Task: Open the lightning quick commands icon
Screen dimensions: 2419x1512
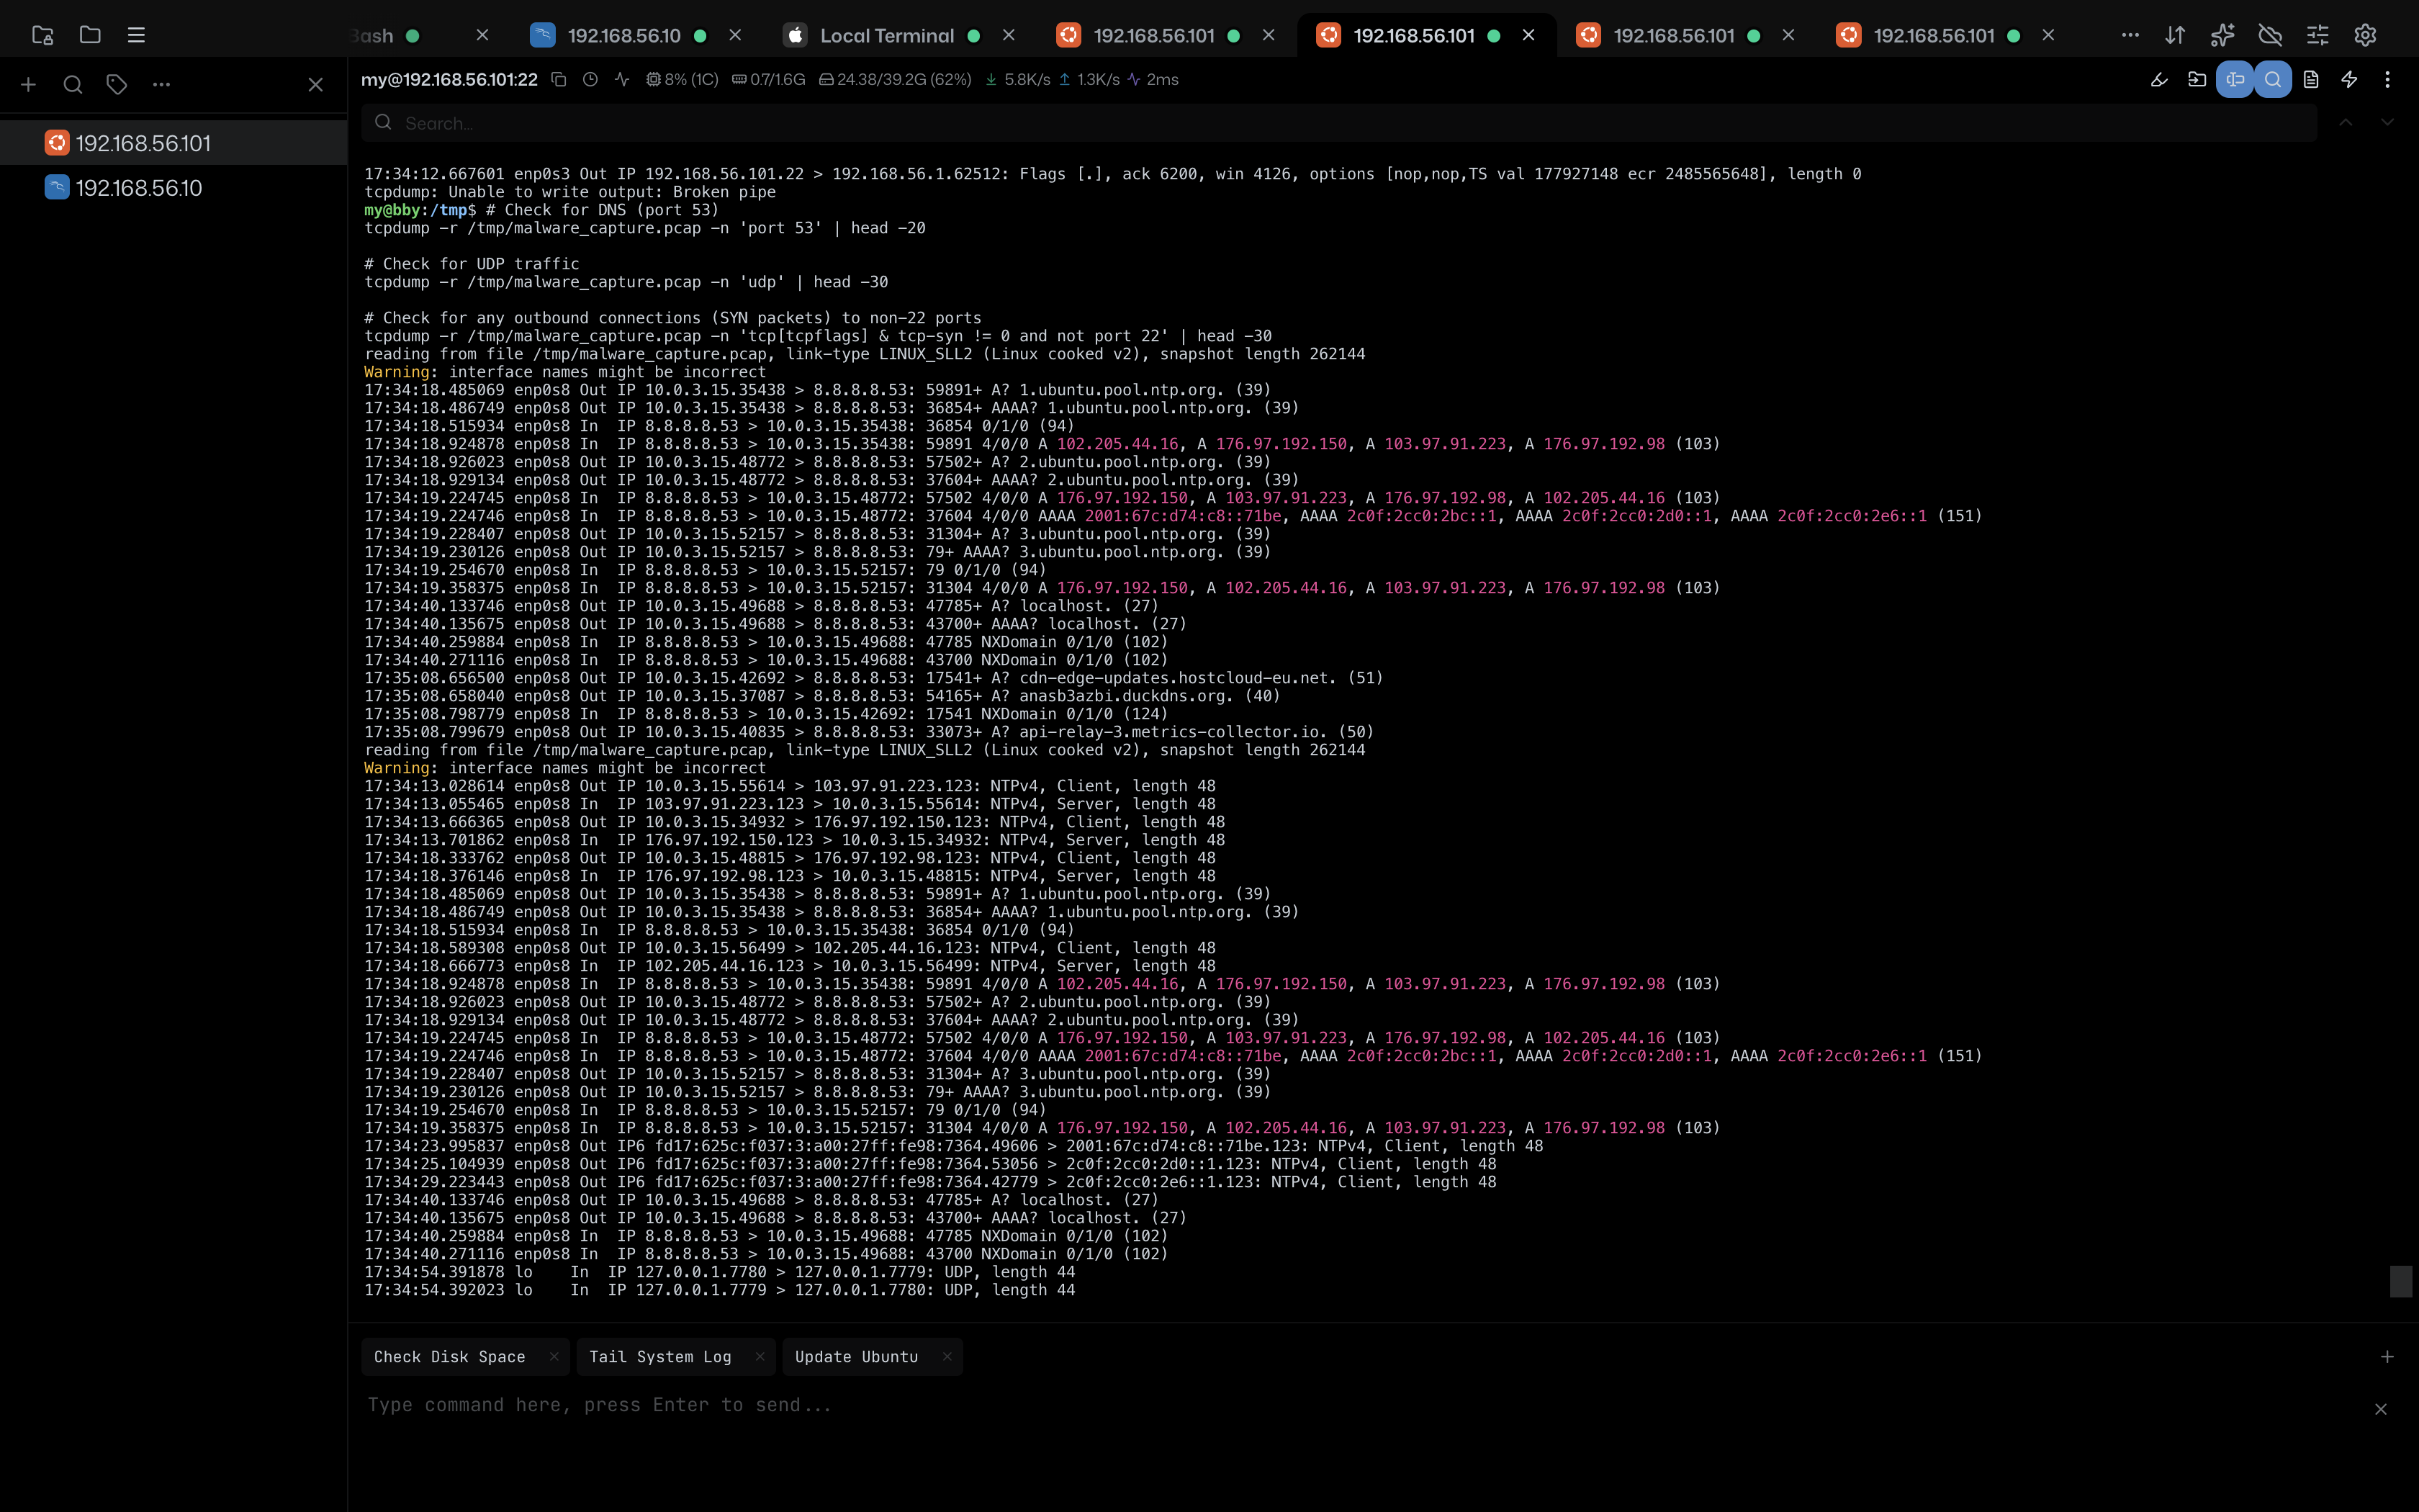Action: pyautogui.click(x=2349, y=79)
